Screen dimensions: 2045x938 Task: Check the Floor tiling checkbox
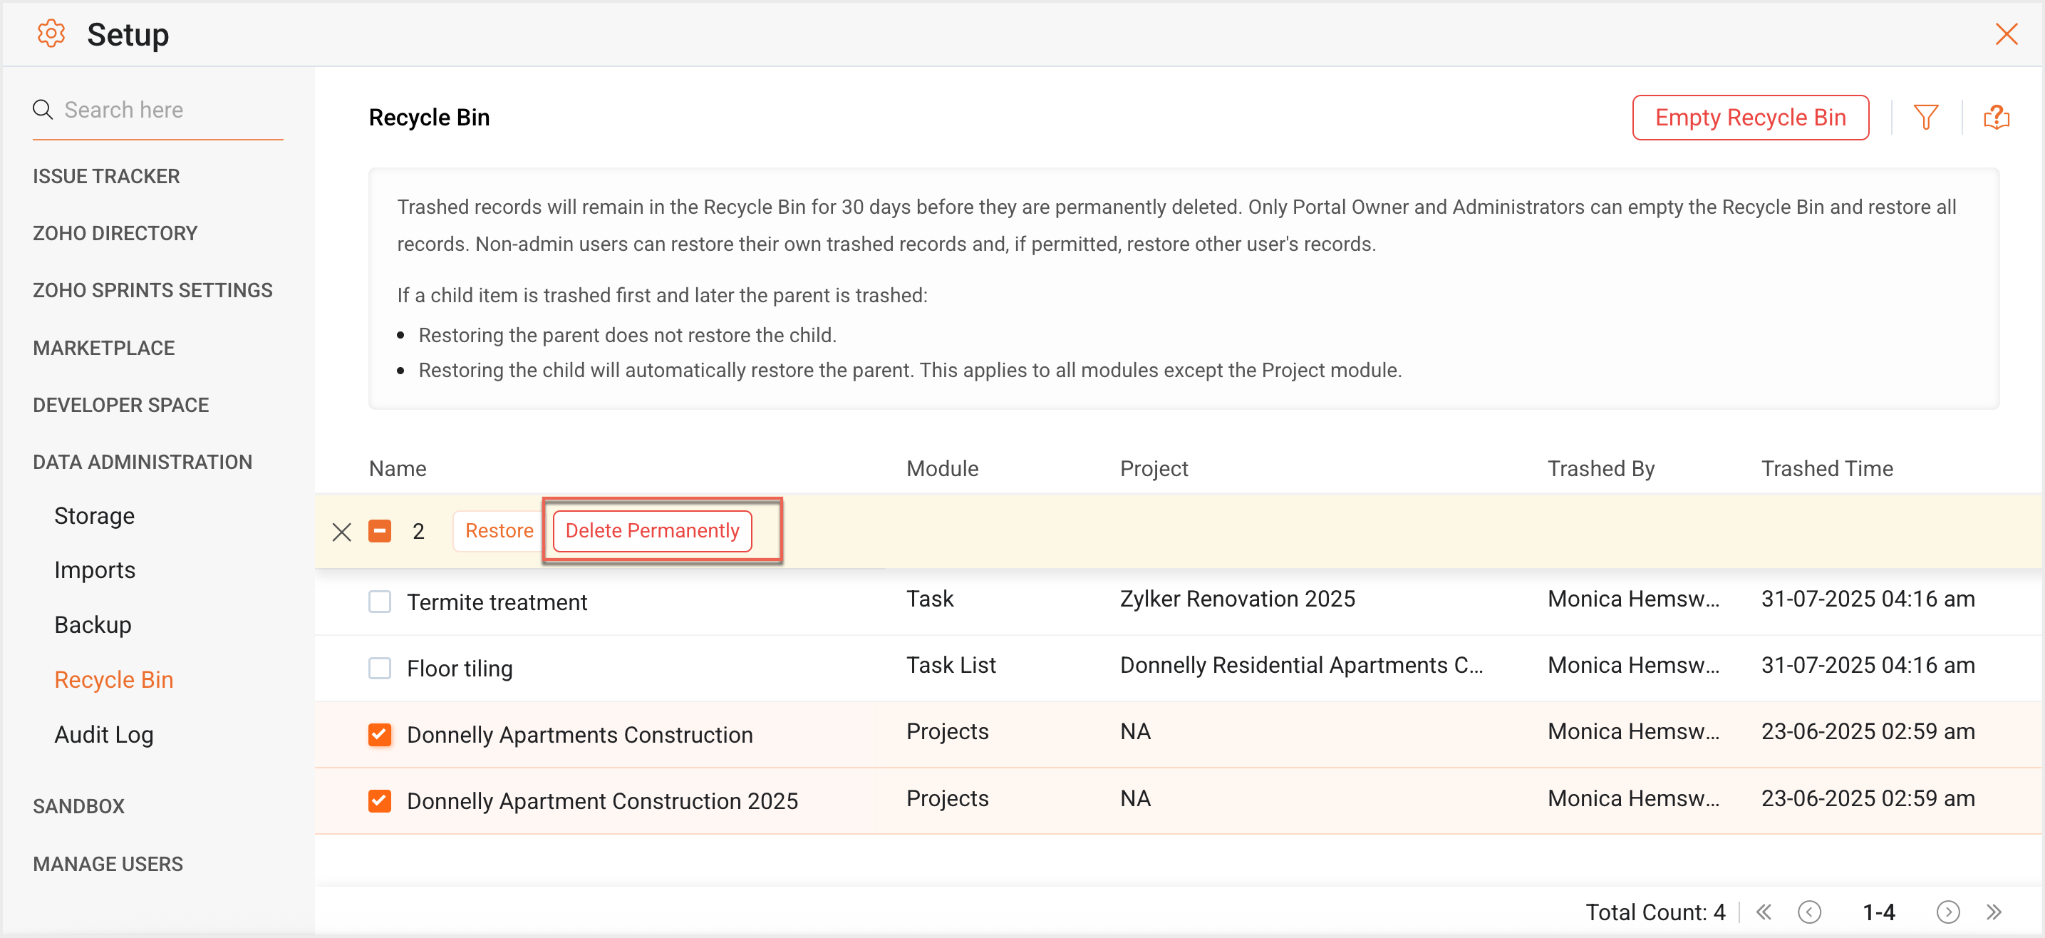[380, 668]
